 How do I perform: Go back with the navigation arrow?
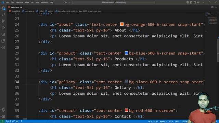pos(66,2)
